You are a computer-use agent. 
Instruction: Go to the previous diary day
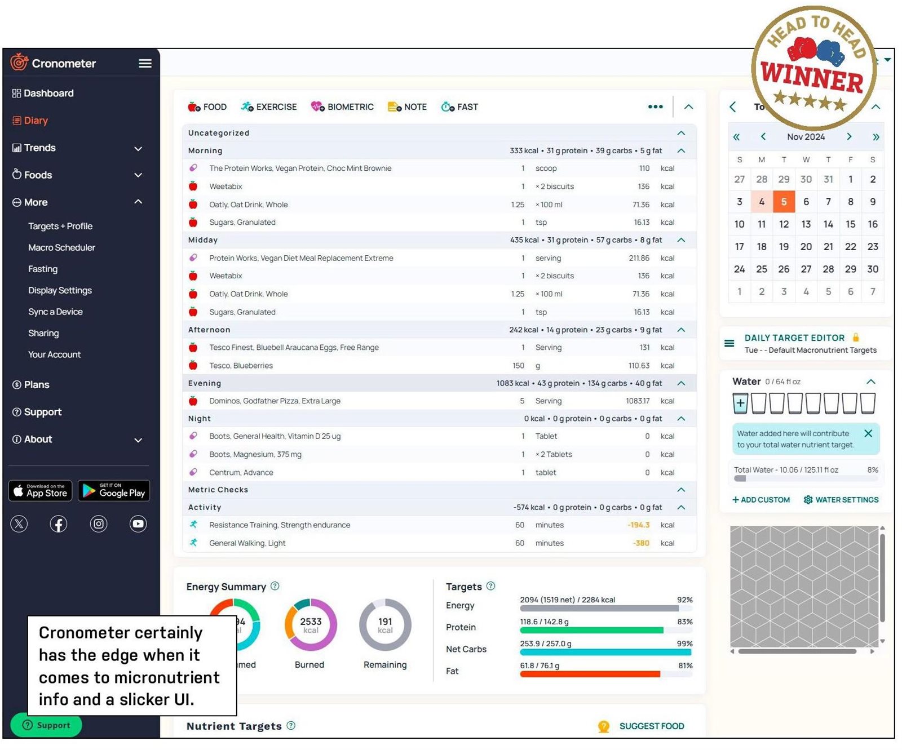coord(732,106)
